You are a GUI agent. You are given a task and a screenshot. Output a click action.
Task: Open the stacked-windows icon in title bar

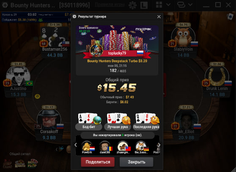181,5
